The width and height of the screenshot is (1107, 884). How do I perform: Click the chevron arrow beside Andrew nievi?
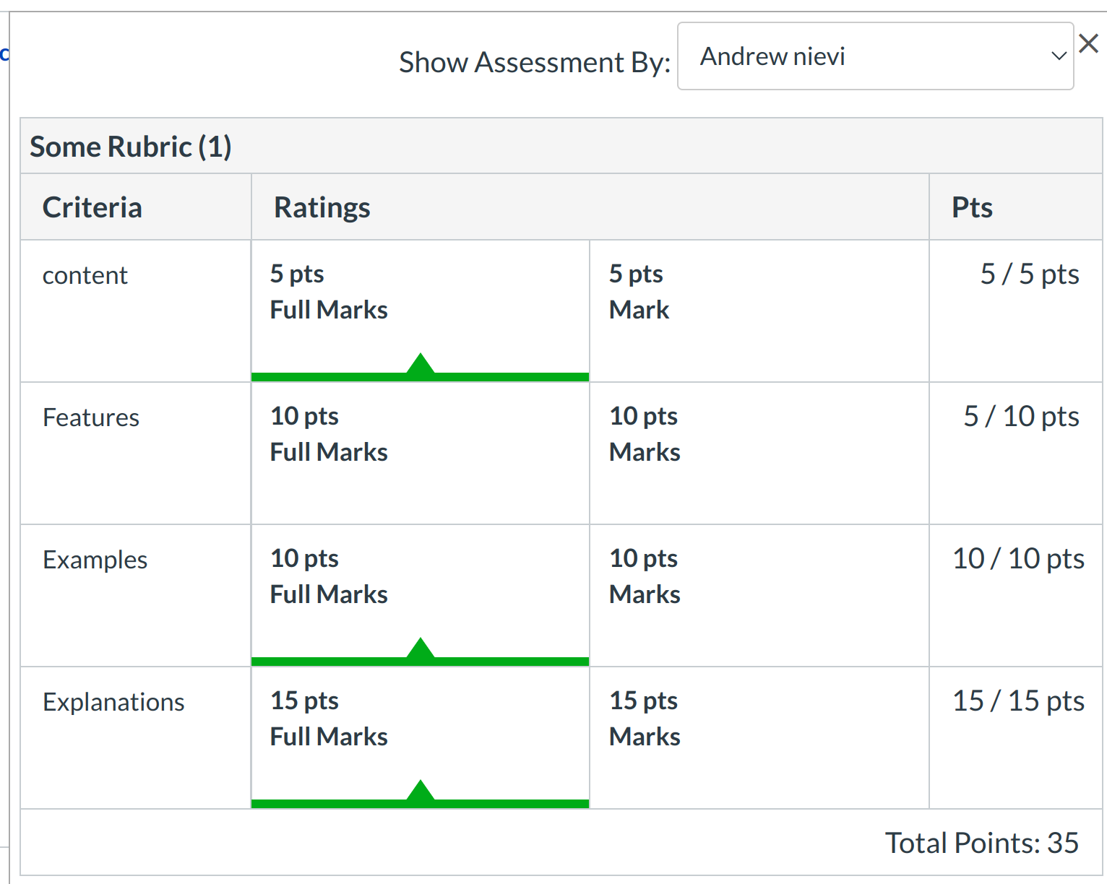[x=1059, y=56]
